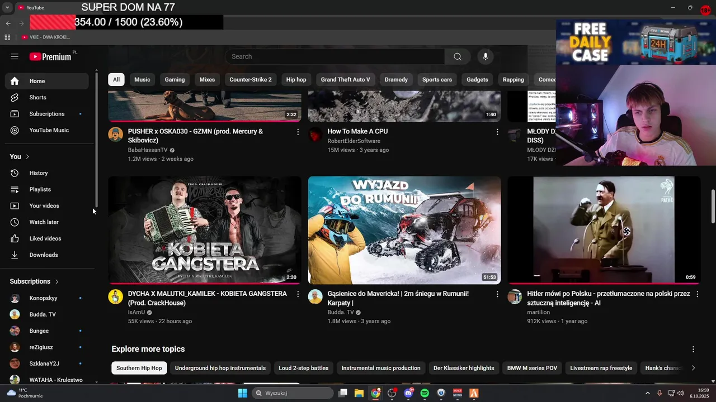Click the Windows Start button
The height and width of the screenshot is (402, 716).
242,393
